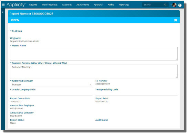Click the Apptricity logo

16,5
